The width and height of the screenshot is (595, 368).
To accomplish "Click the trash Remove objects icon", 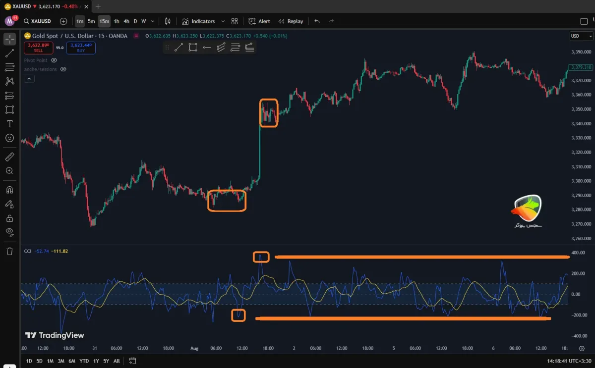I will coord(9,251).
